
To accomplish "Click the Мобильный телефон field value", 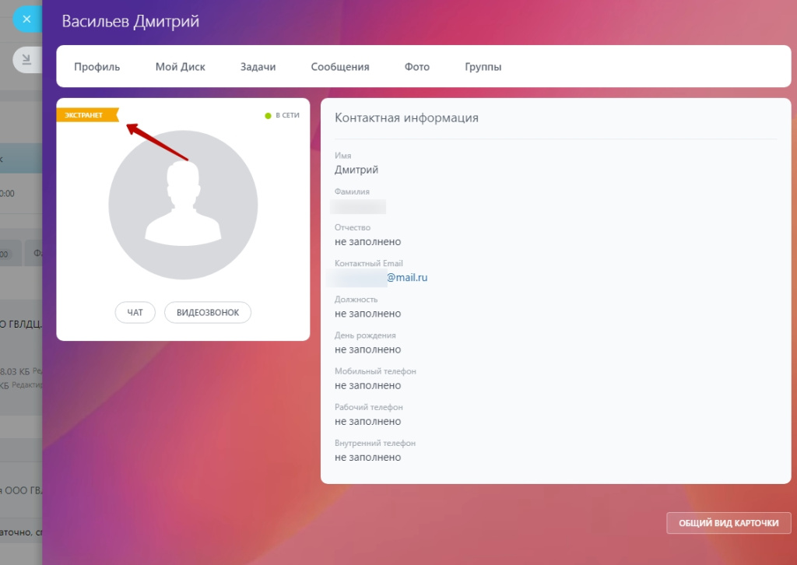I will point(368,385).
